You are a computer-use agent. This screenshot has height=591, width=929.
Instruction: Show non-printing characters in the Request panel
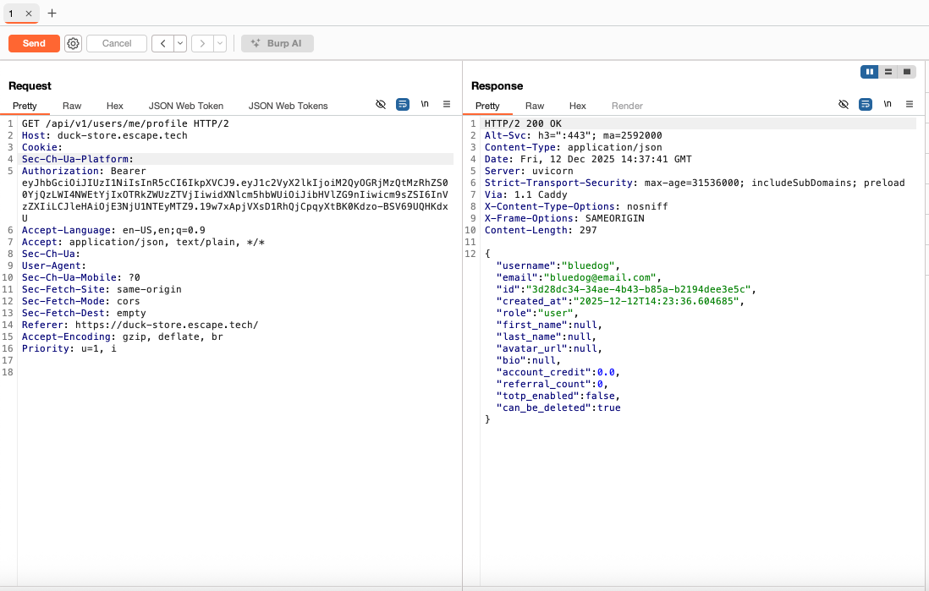(424, 103)
